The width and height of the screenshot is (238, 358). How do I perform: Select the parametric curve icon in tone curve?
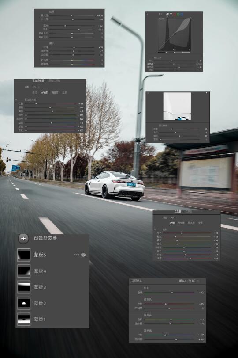coord(167,14)
